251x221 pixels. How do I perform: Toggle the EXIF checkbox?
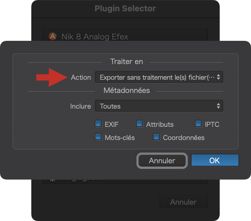(x=99, y=124)
